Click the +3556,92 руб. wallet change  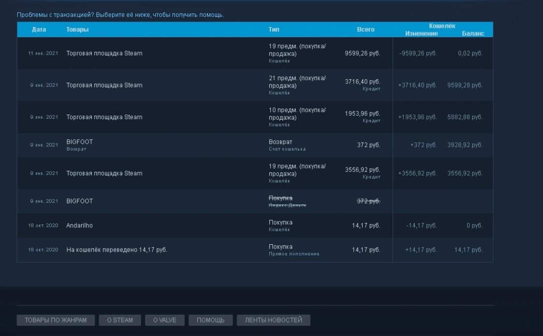click(x=418, y=173)
